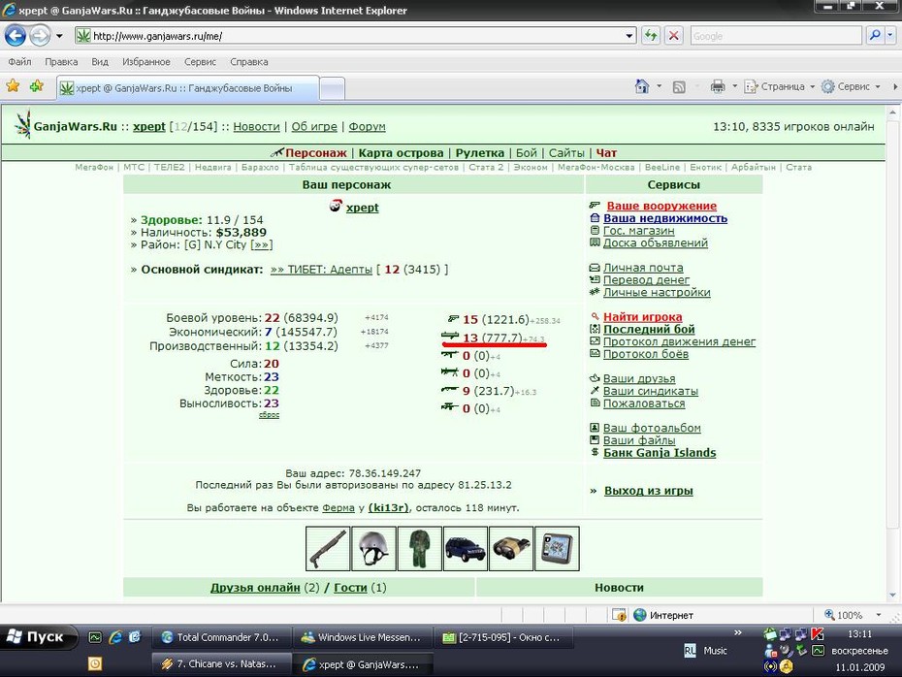Open the Форум link

[367, 126]
